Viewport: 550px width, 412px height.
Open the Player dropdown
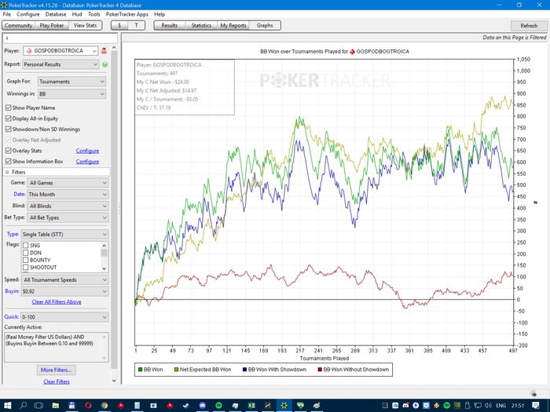click(60, 51)
